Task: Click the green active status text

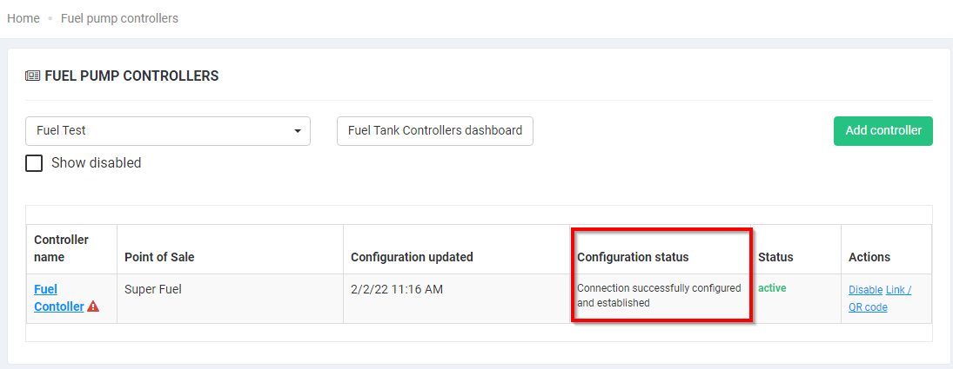Action: 772,287
